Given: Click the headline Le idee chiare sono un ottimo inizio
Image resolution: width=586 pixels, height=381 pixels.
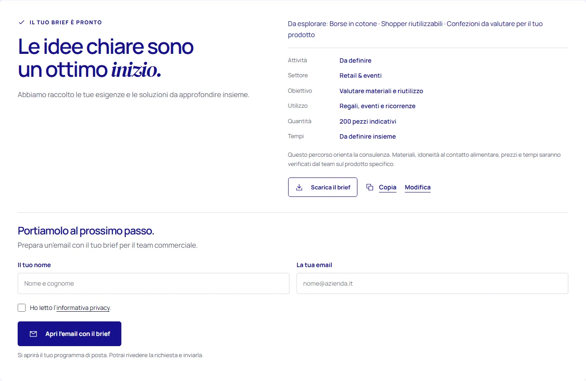Looking at the screenshot, I should point(106,58).
